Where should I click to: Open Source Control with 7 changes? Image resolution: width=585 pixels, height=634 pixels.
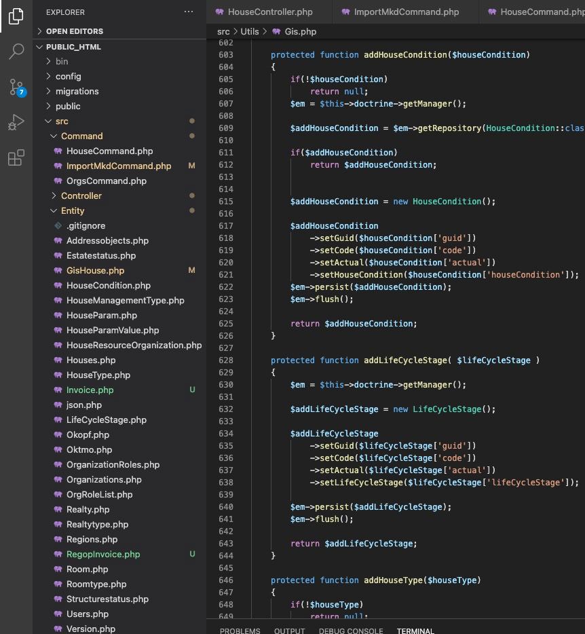(x=17, y=88)
